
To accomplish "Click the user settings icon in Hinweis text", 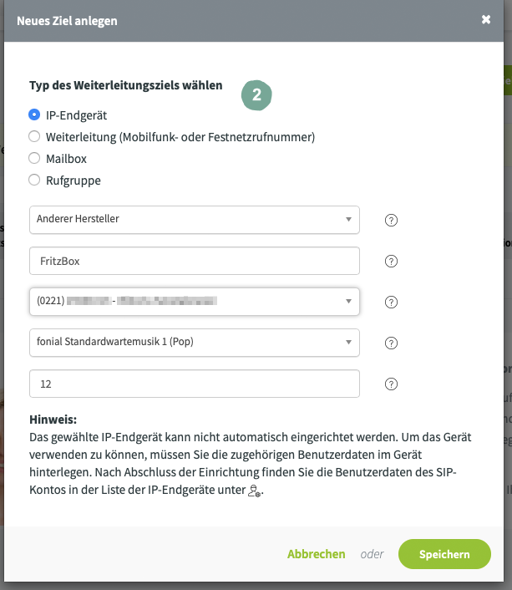I will (x=254, y=491).
